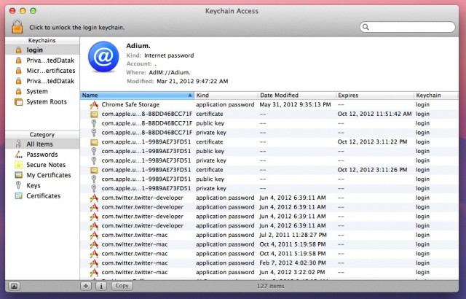
Task: Filter by Keys category
Action: [x=34, y=185]
